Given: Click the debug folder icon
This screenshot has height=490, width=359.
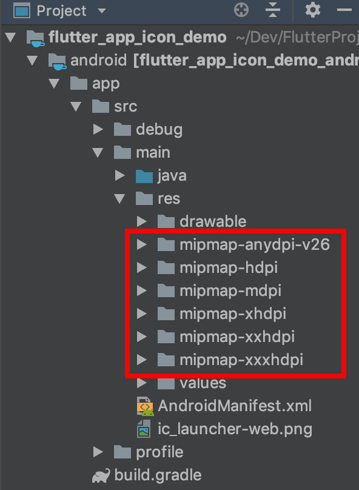Looking at the screenshot, I should (x=122, y=129).
